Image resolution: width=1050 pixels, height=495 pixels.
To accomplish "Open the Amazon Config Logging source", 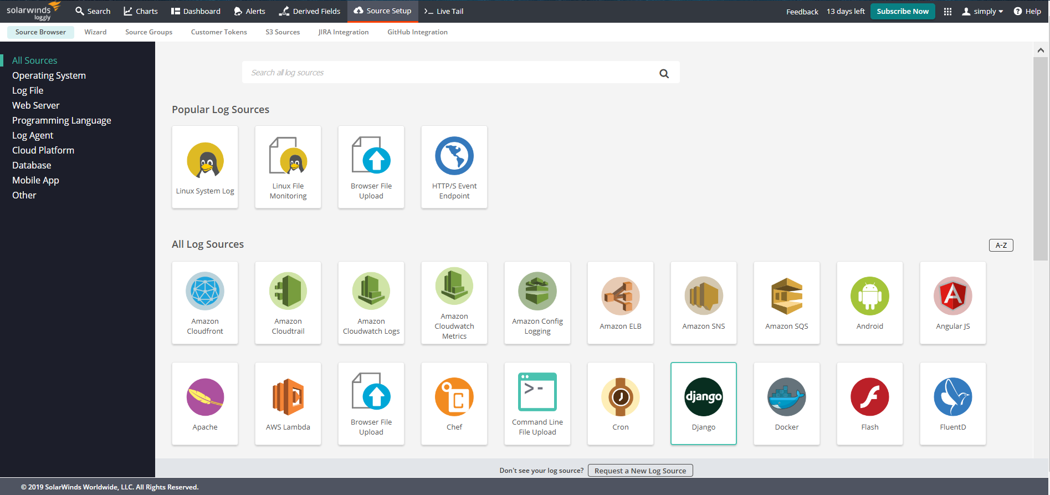I will (x=537, y=303).
